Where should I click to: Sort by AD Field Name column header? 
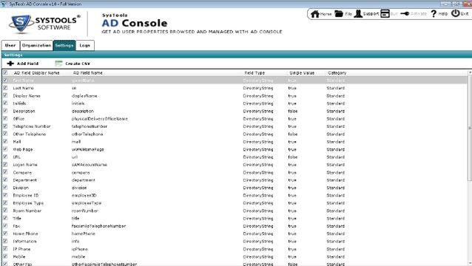(88, 72)
